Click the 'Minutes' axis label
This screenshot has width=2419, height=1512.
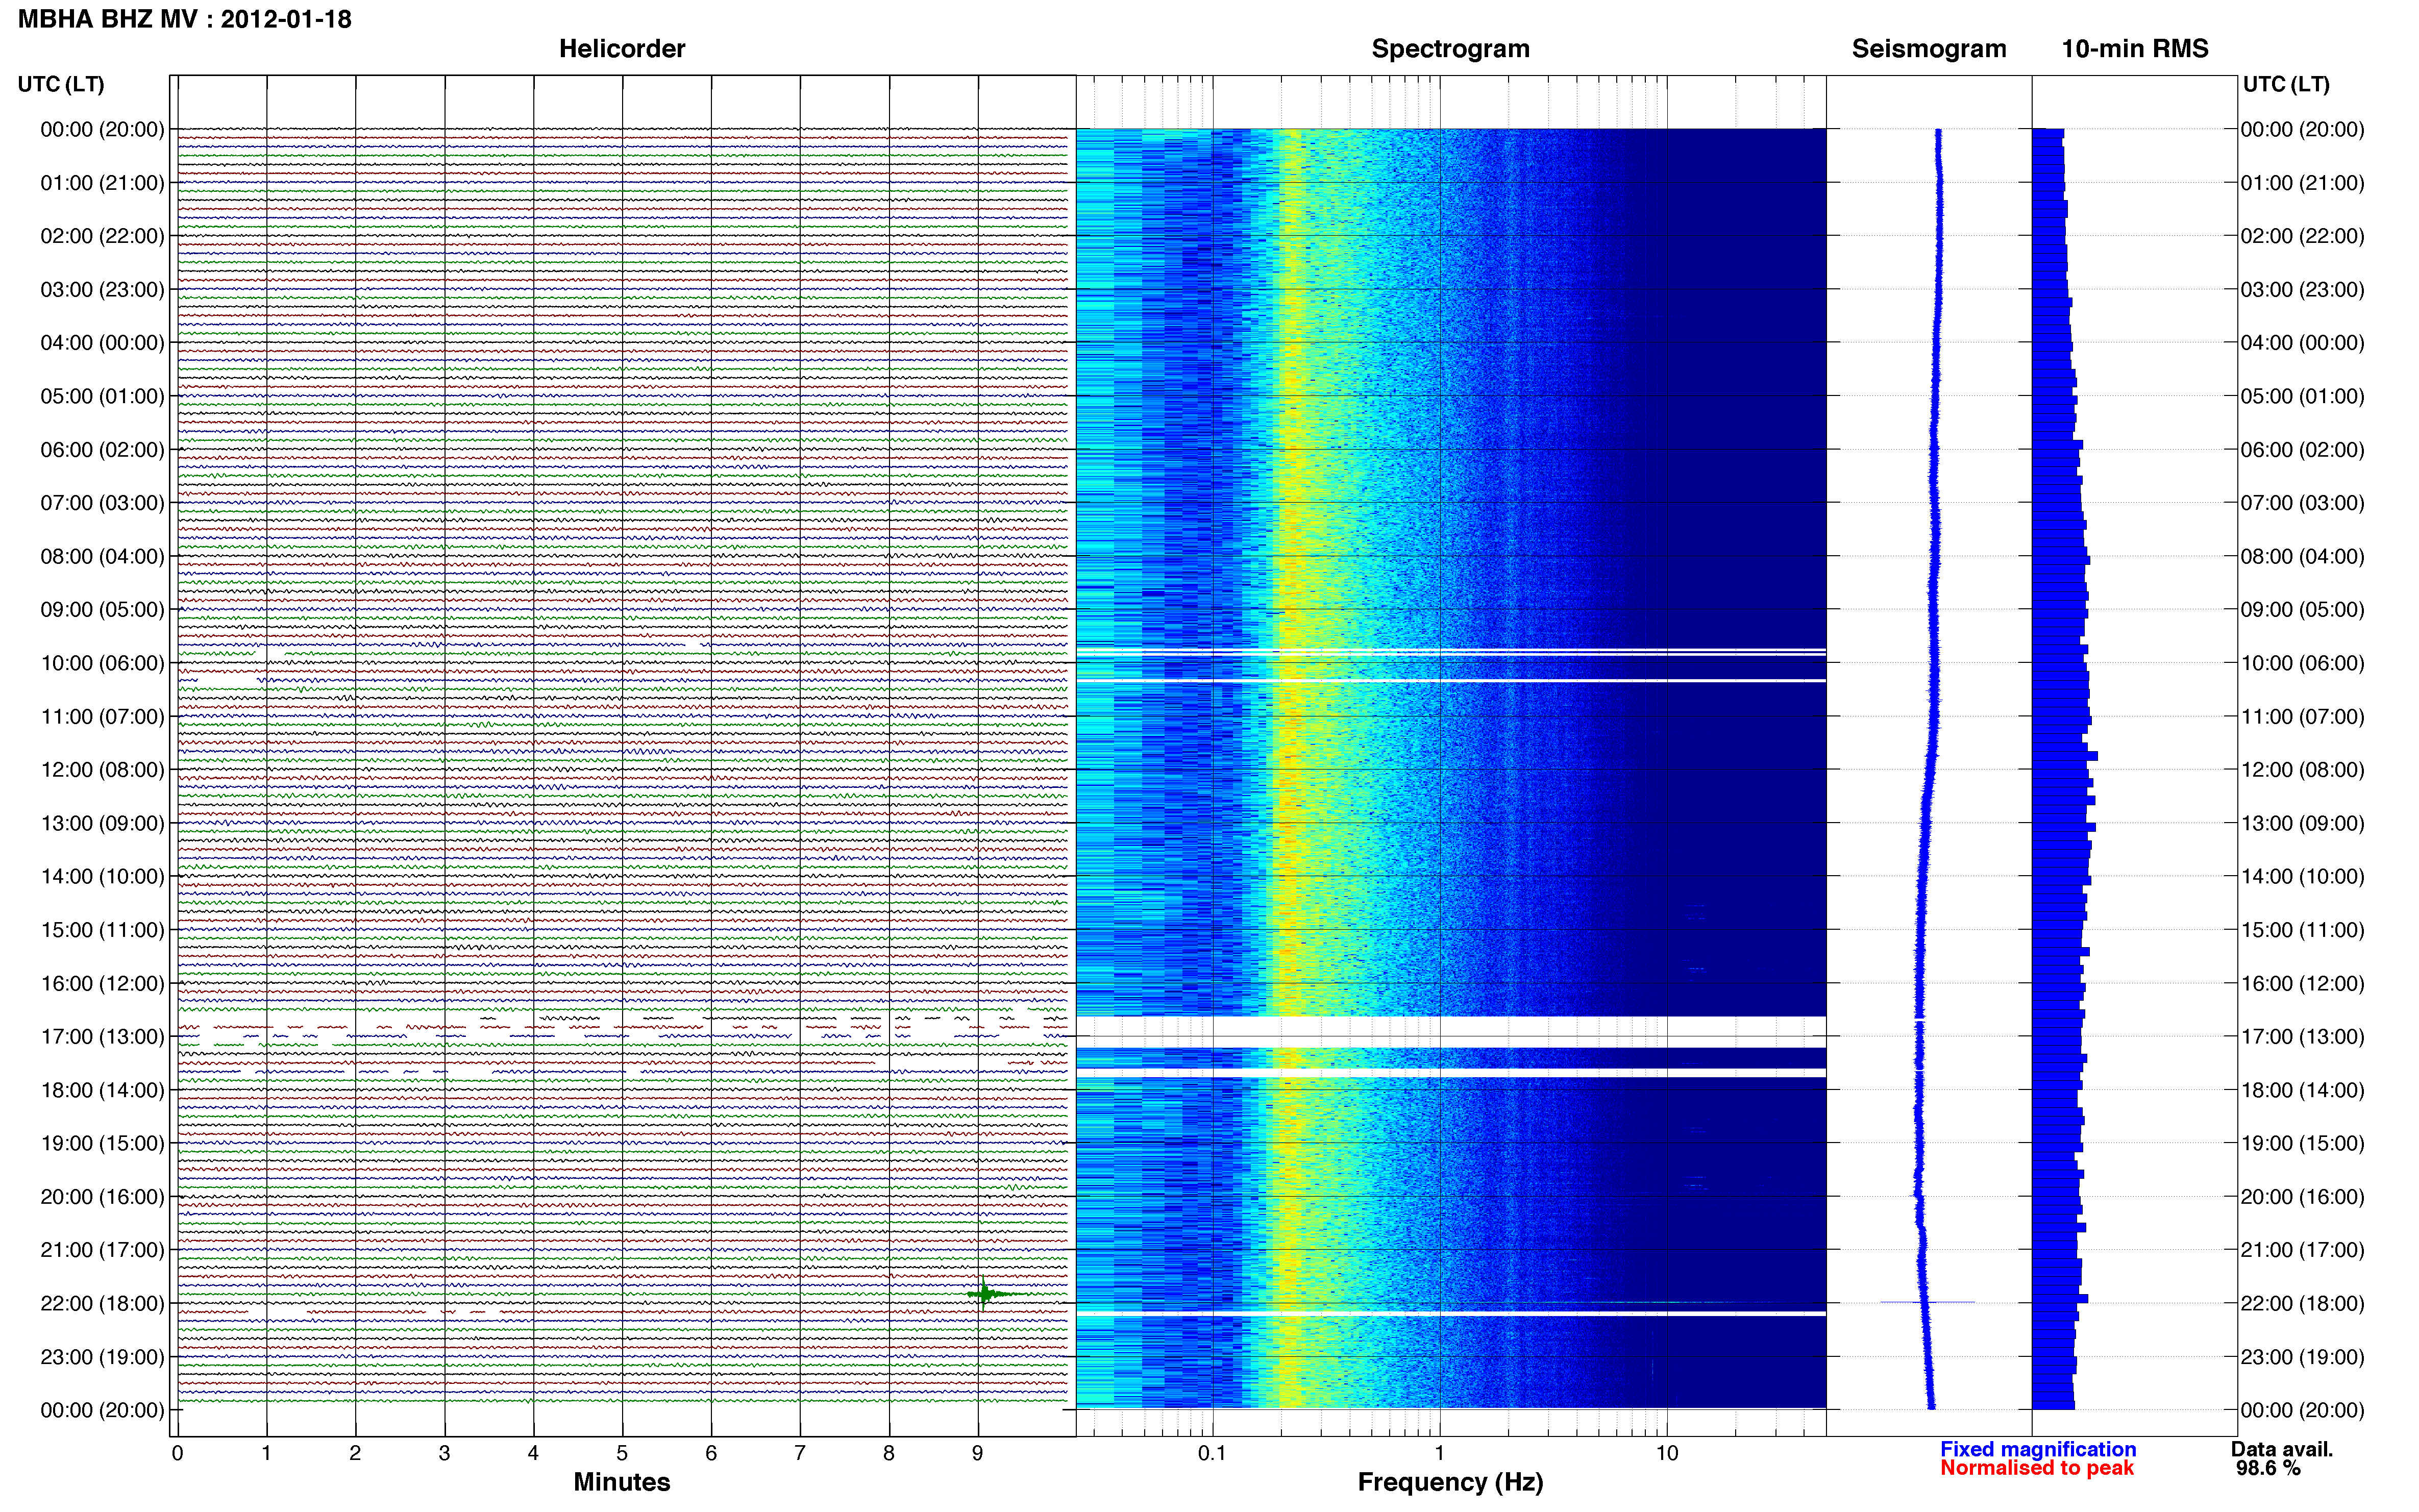622,1482
